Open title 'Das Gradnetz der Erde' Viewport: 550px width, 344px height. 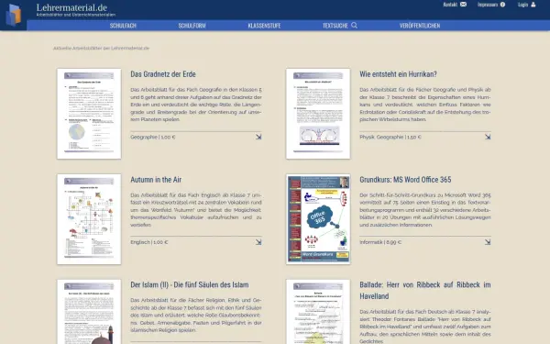[x=163, y=74]
